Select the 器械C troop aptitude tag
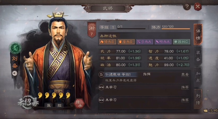 click(x=182, y=42)
